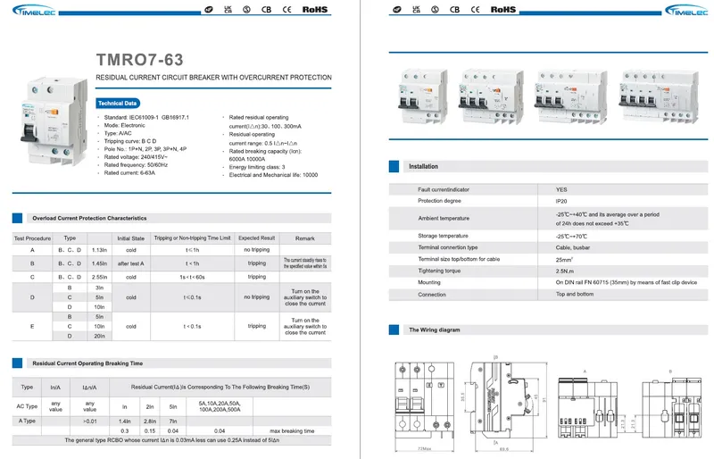This screenshot has width=714, height=459.
Task: Click the '-25℃~+70℃' storage temperature value
Action: pos(571,236)
